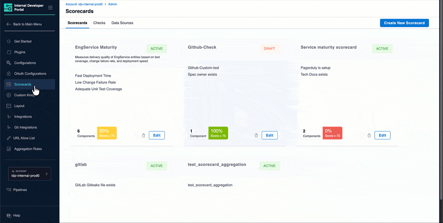Screen dimensions: 443x223
Task: Select Scorecards in the sidebar
Action: [x=30, y=84]
